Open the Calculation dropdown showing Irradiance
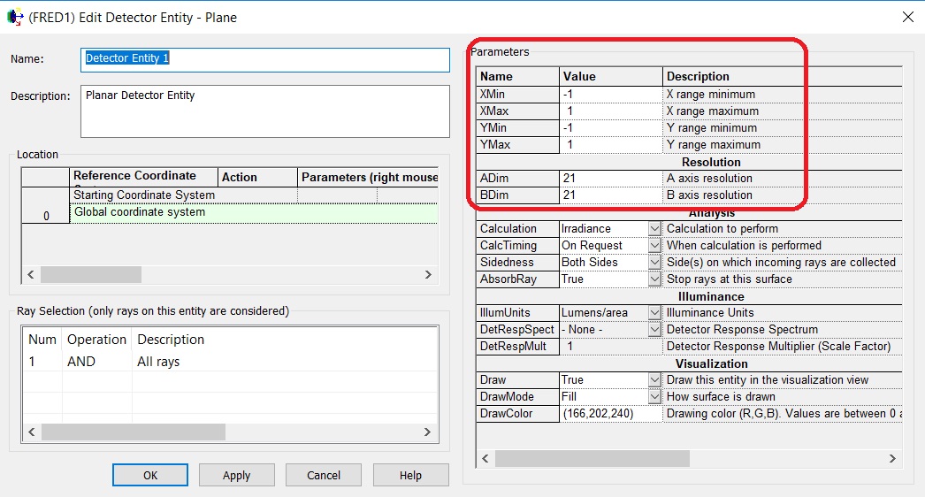 click(x=654, y=228)
